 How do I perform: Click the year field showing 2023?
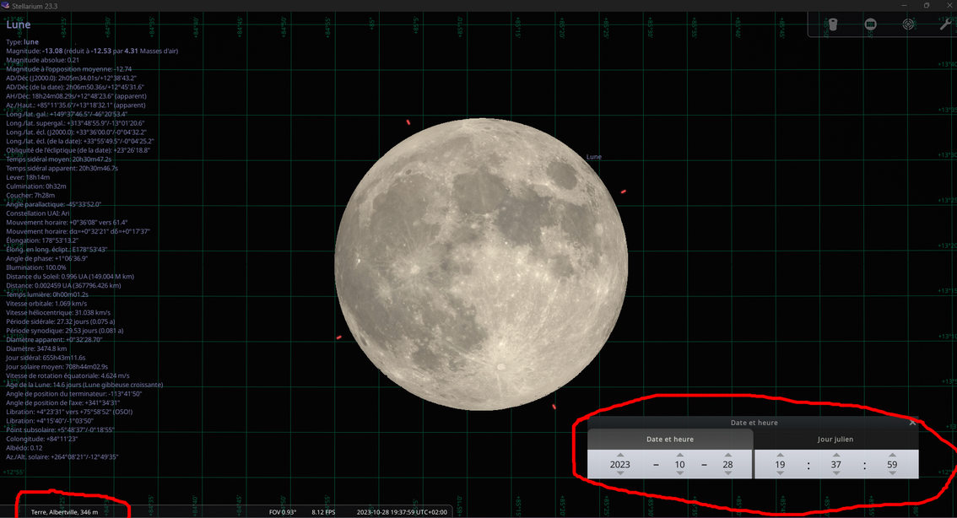[620, 464]
